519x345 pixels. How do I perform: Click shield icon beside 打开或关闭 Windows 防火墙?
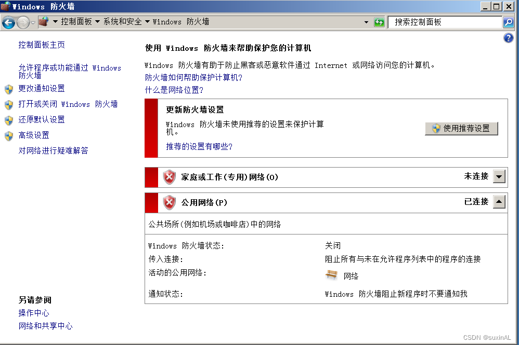click(x=9, y=105)
